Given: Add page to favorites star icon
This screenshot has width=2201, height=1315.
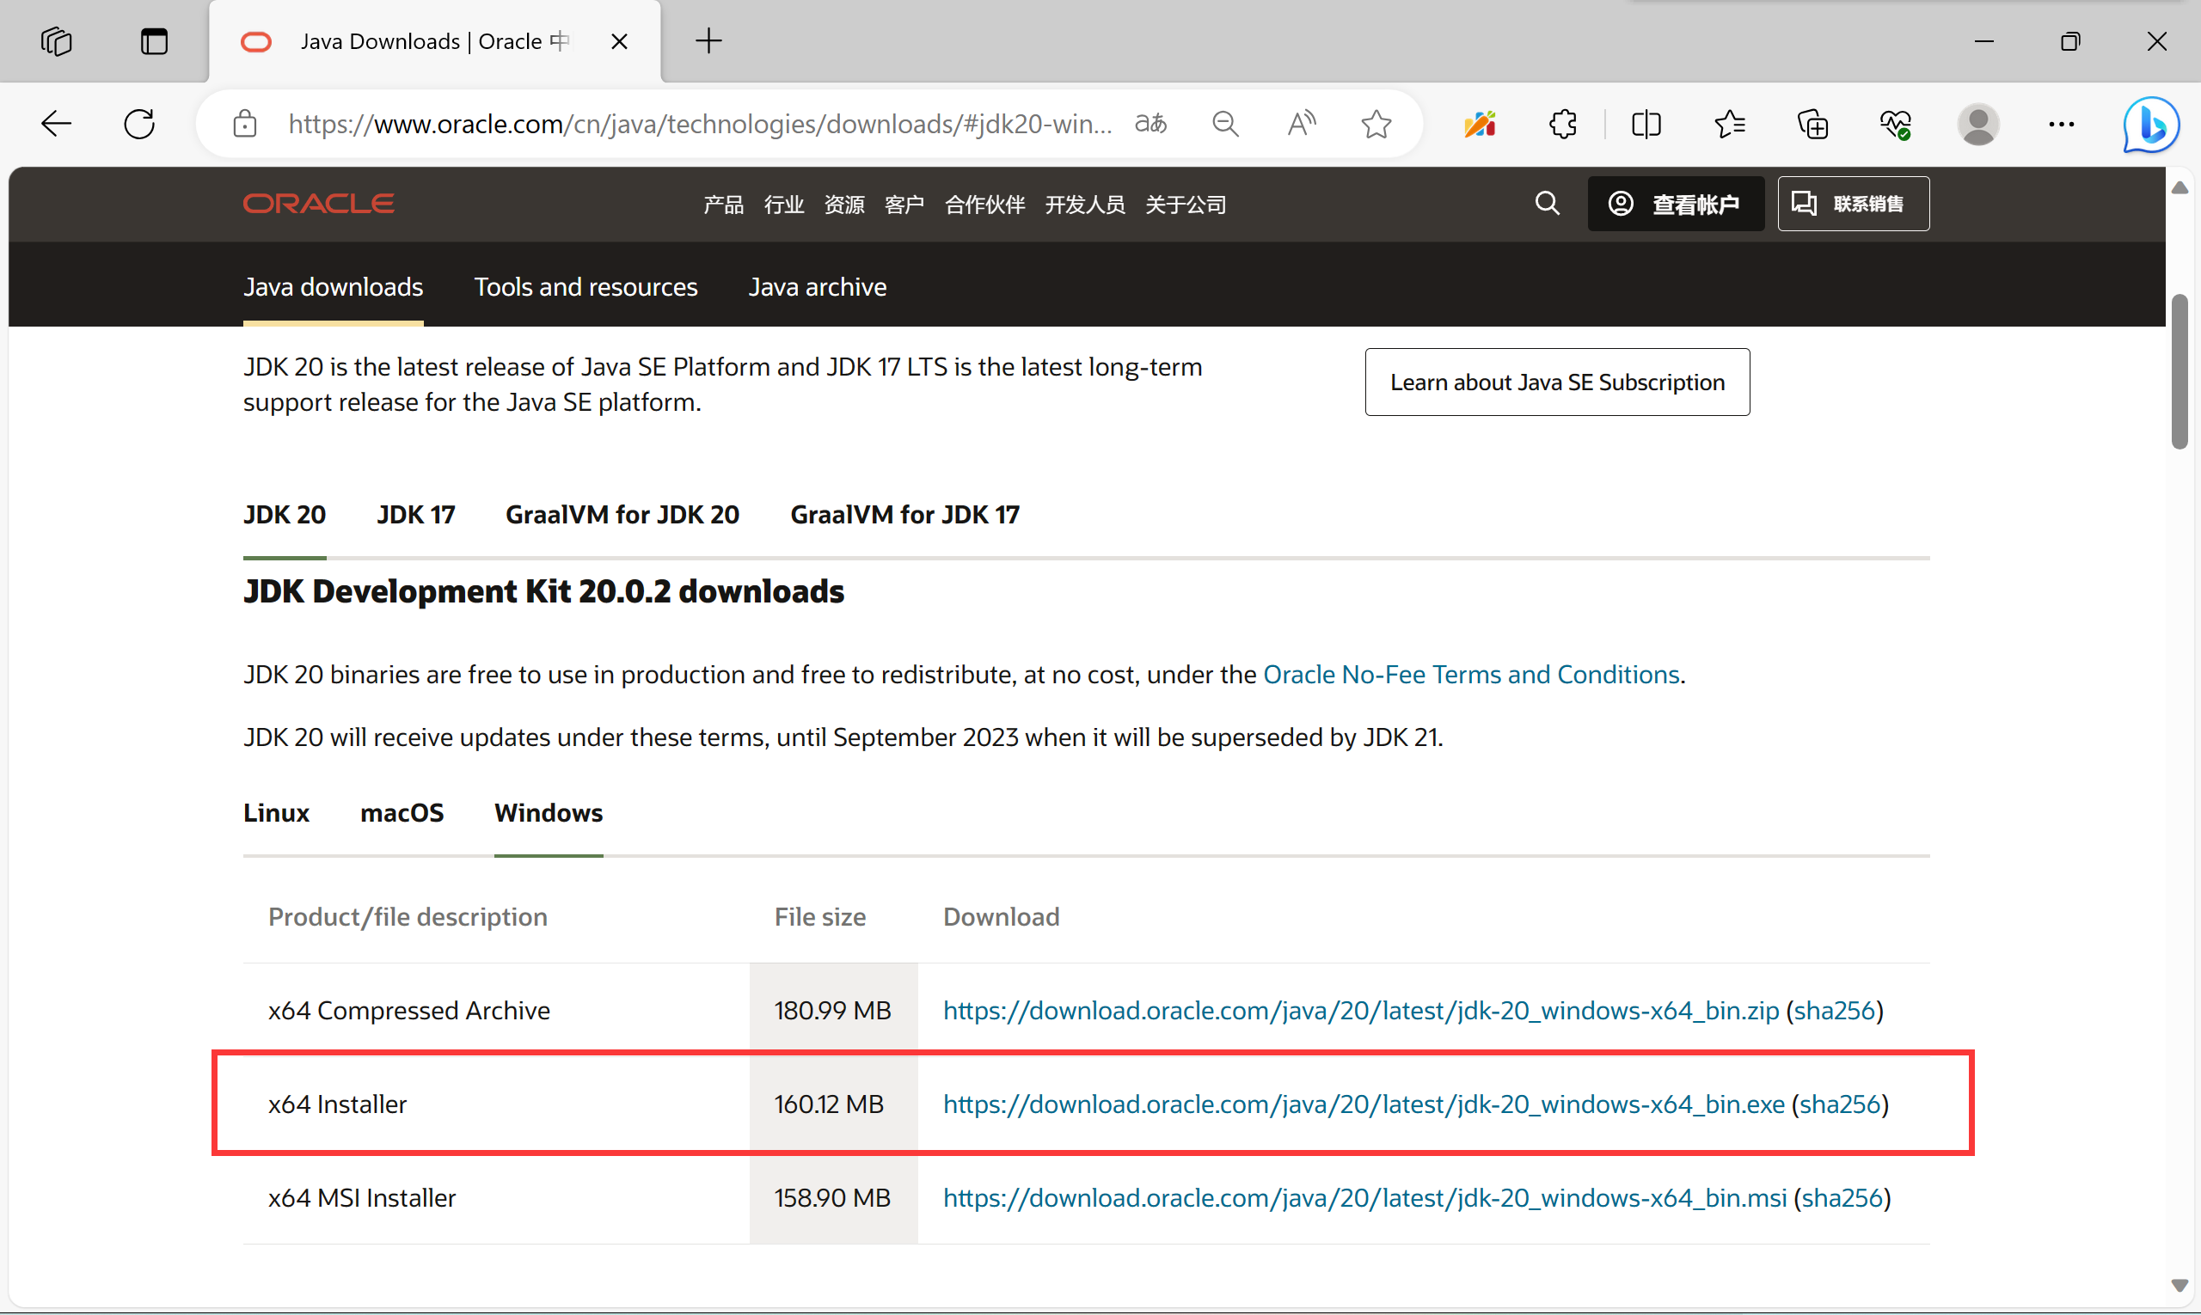Looking at the screenshot, I should [1376, 124].
